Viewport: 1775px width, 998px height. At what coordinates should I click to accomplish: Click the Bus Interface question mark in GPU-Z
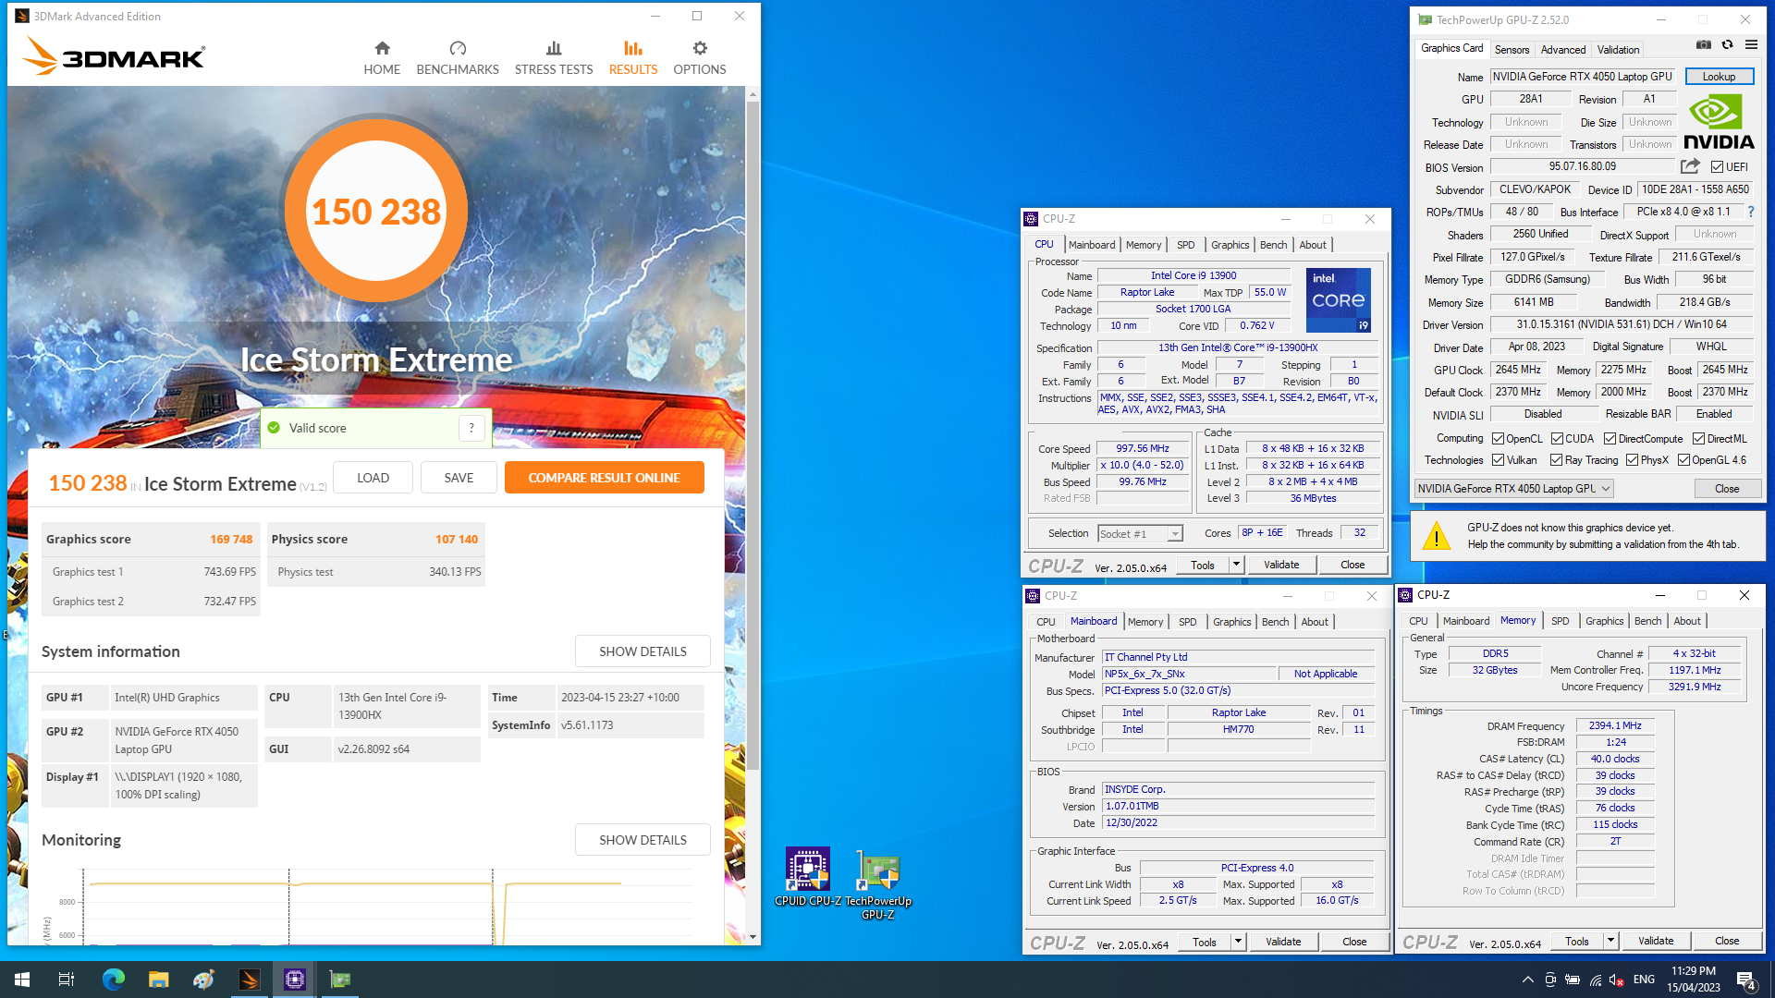pyautogui.click(x=1750, y=212)
